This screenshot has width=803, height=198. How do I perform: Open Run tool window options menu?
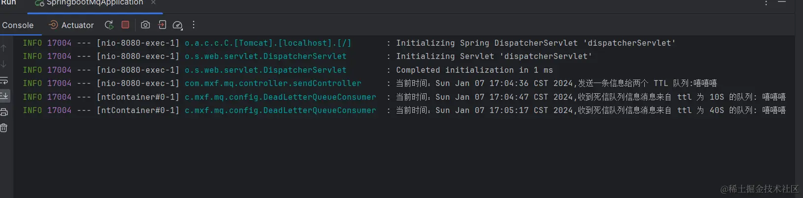766,3
